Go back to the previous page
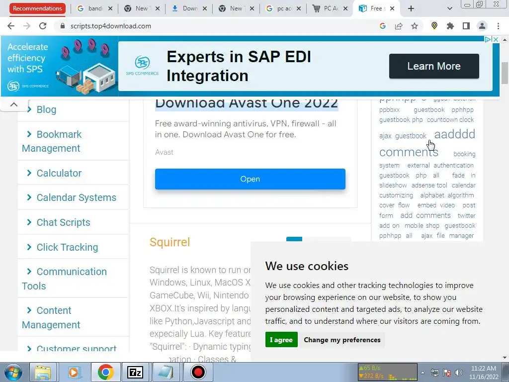509x382 pixels. 11,26
